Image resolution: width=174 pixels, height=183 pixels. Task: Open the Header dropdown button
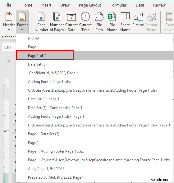[9, 22]
